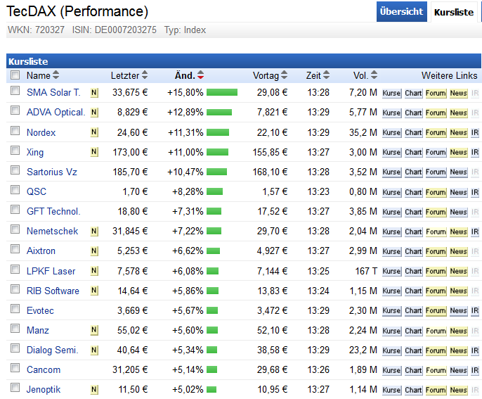The image size is (482, 399).
Task: Click the N badge beside Jenoptik
Action: click(x=94, y=389)
